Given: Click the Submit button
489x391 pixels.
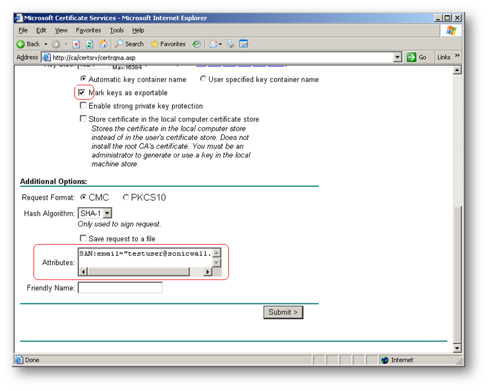Looking at the screenshot, I should coord(283,312).
